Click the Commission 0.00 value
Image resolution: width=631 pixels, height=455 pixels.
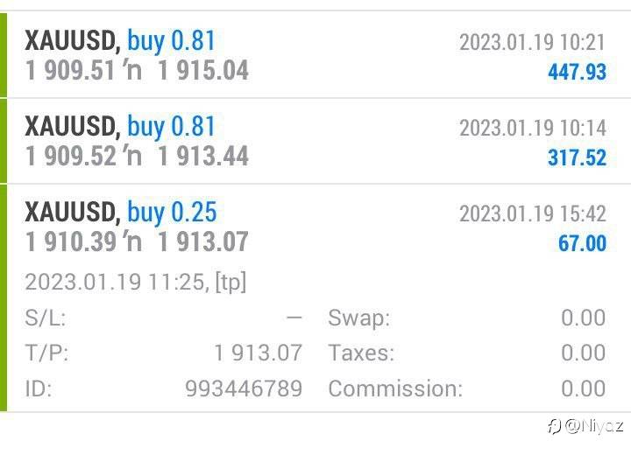pyautogui.click(x=584, y=388)
